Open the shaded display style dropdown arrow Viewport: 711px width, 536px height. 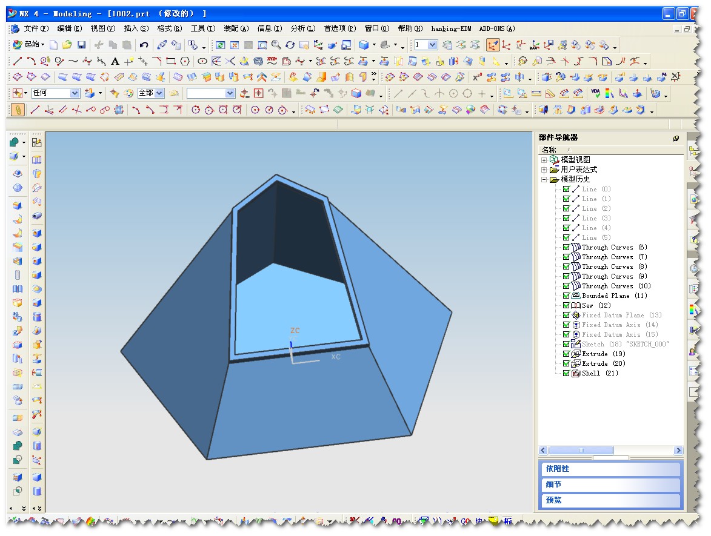pos(374,45)
